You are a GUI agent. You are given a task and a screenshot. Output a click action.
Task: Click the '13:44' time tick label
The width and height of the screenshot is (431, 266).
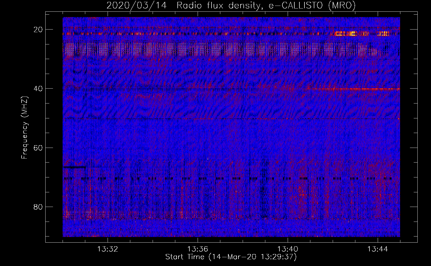(378, 249)
